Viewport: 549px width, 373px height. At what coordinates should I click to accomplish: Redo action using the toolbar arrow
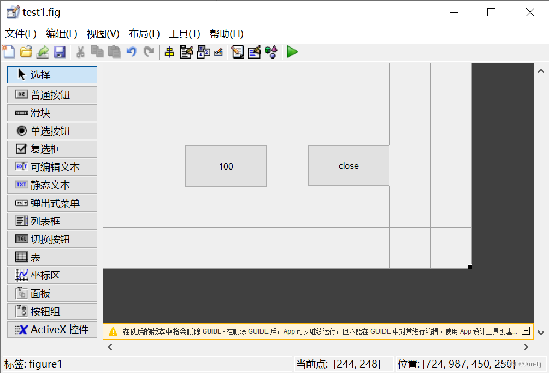pos(149,52)
